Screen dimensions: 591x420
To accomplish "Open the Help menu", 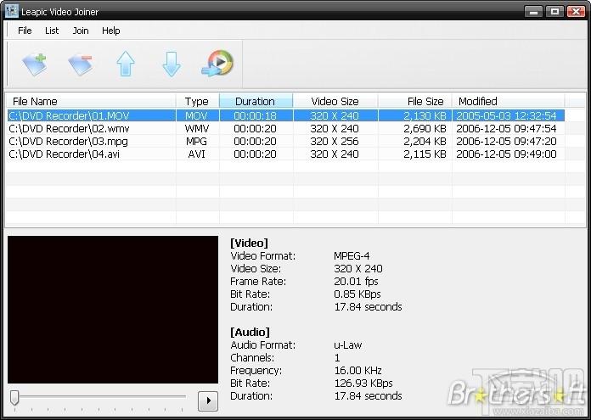I will click(x=110, y=31).
